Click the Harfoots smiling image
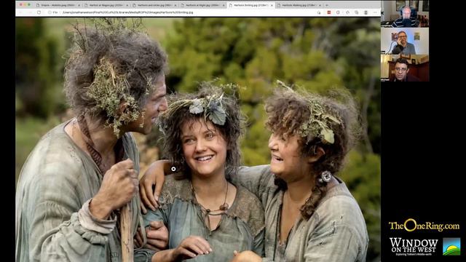Viewport: 466px width, 262px height. pos(198,140)
